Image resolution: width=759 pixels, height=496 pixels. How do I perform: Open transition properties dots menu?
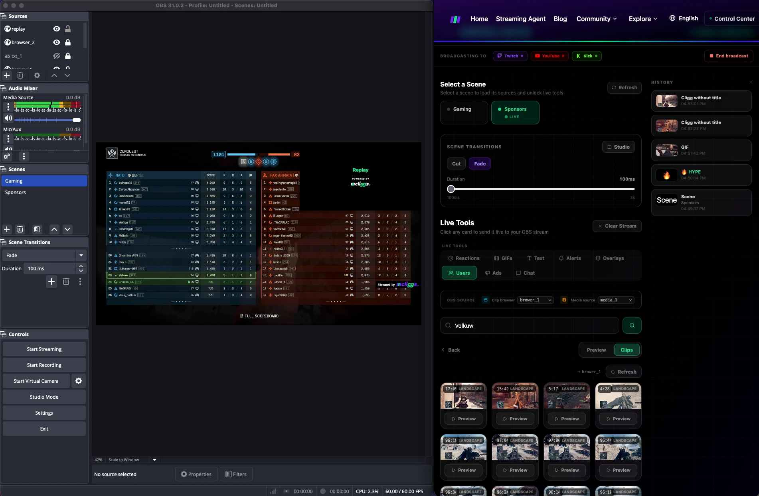[x=80, y=281]
